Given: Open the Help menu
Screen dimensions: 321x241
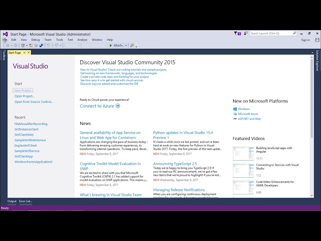Looking at the screenshot, I should pyautogui.click(x=110, y=40).
